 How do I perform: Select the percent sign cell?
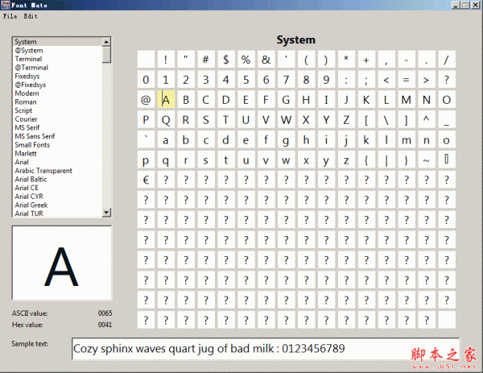click(246, 59)
